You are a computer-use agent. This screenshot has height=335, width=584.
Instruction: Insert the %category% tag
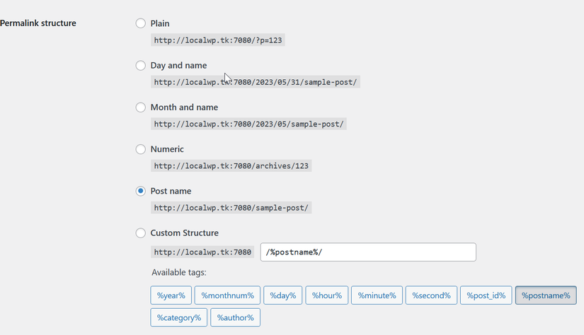tap(179, 318)
